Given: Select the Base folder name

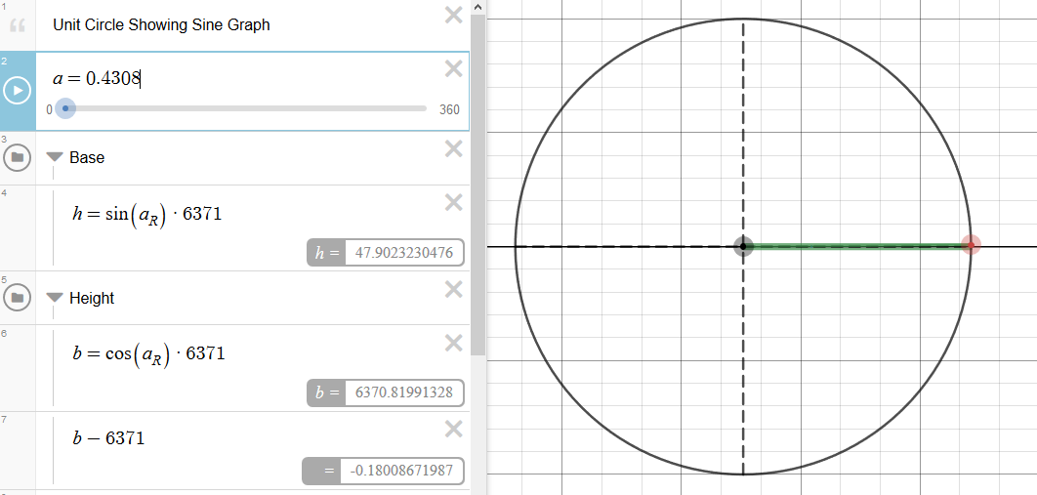Looking at the screenshot, I should (87, 157).
